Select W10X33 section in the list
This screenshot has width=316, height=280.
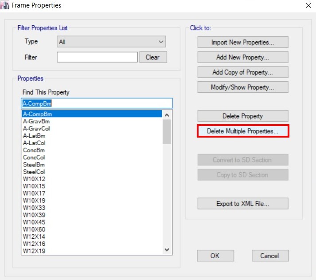tap(92, 208)
